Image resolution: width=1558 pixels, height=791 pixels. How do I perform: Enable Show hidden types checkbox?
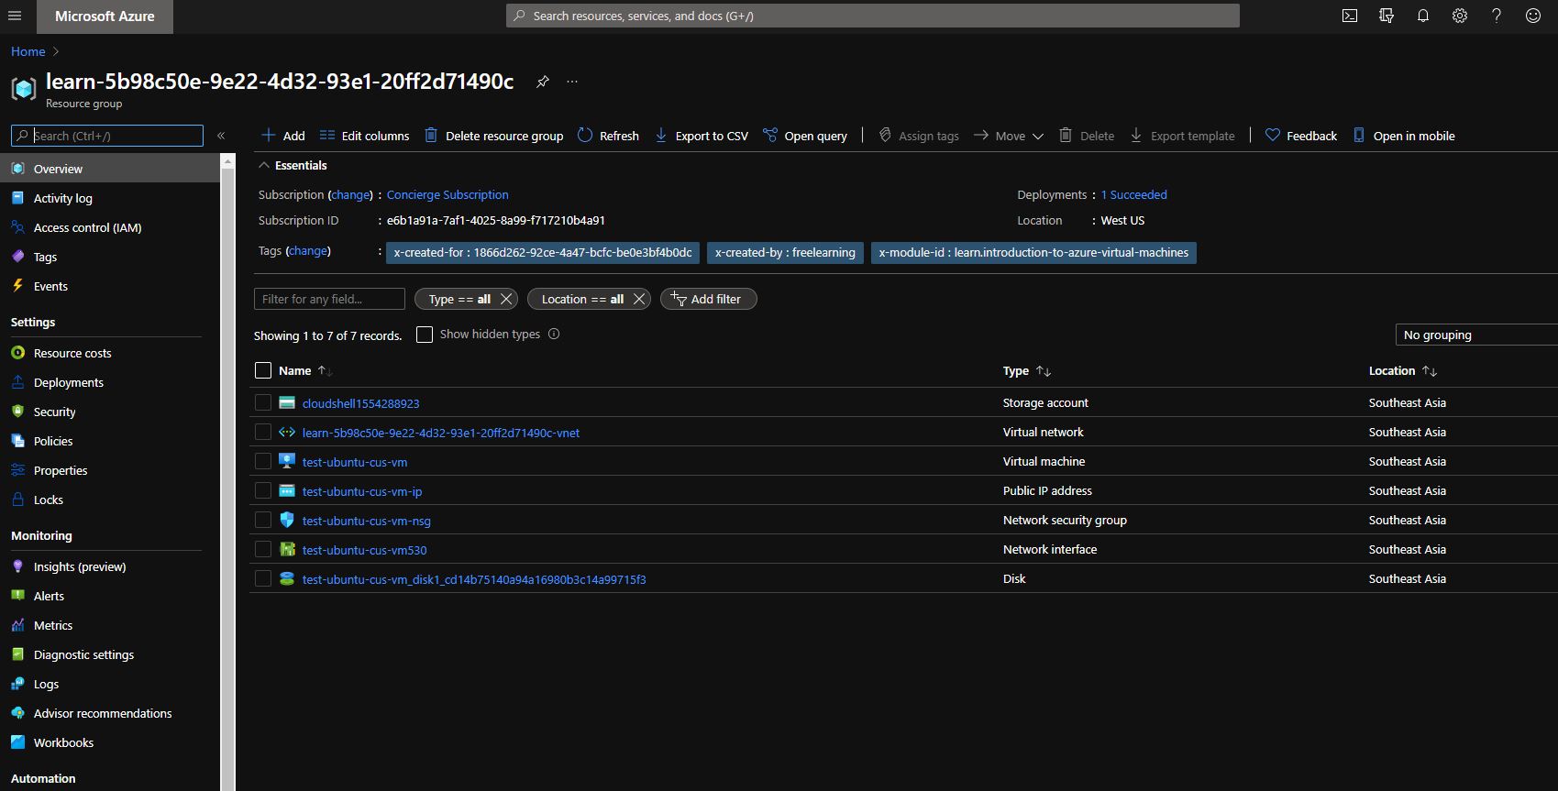(425, 335)
